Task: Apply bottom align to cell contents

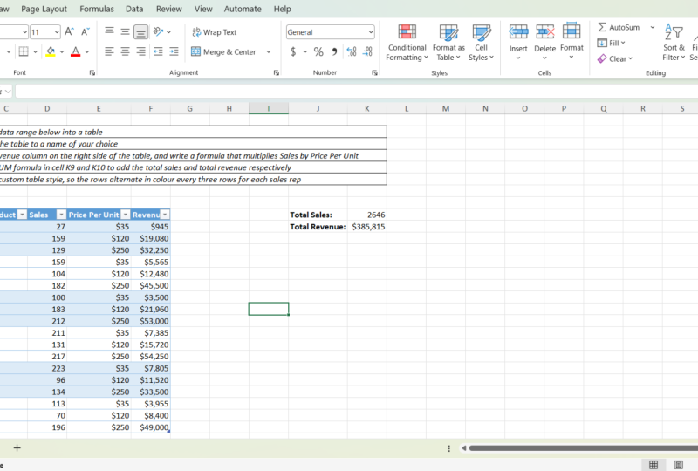Action: pos(140,31)
